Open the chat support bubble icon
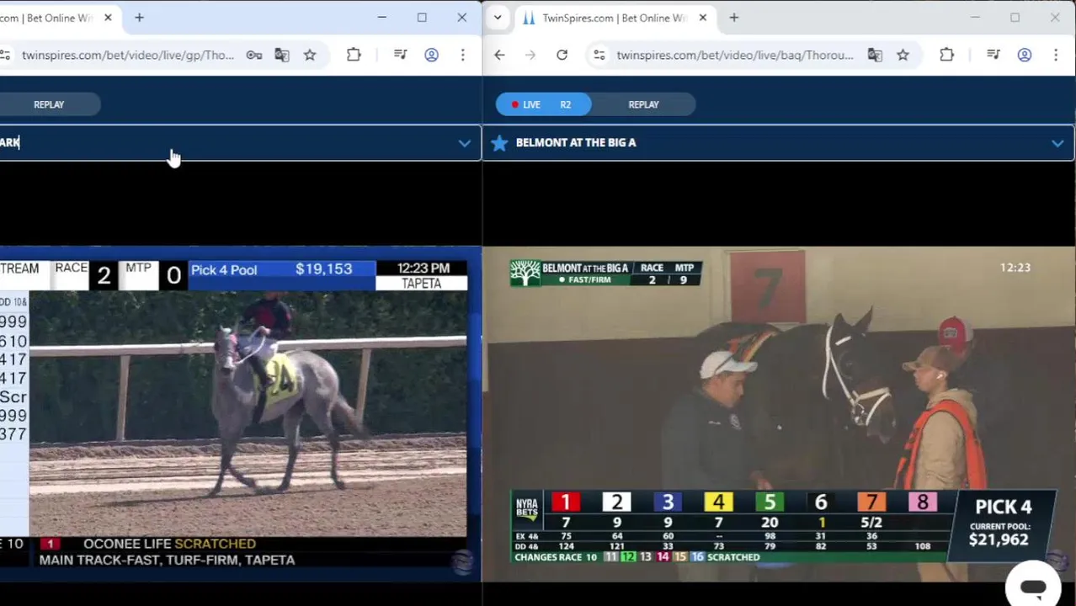1076x606 pixels. 1033,587
